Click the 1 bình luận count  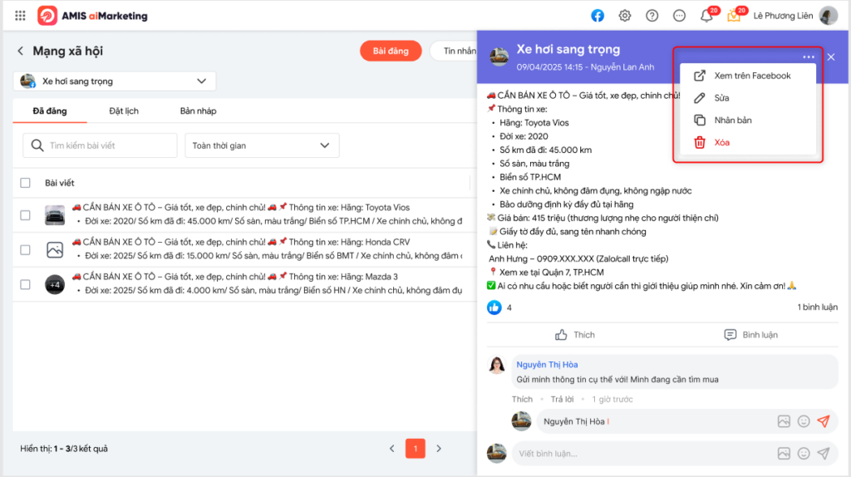pyautogui.click(x=818, y=307)
